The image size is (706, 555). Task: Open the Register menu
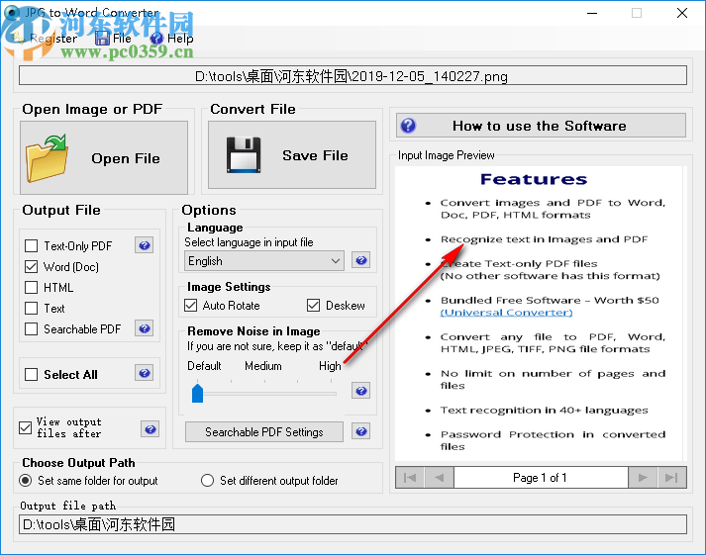[x=47, y=39]
